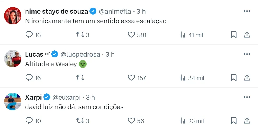
Task: Open more options for @animefla tweet
Action: (247, 11)
